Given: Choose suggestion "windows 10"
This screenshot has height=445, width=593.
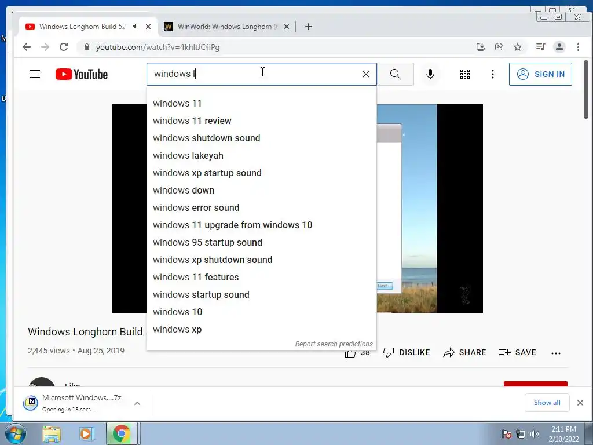Looking at the screenshot, I should 261,312.
